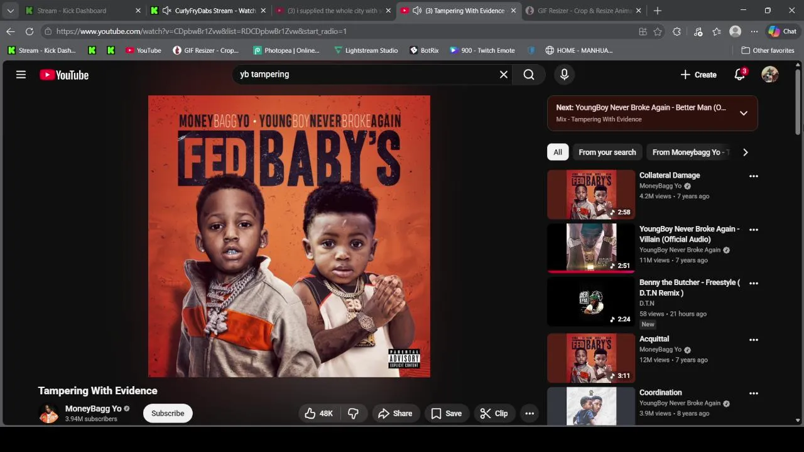This screenshot has width=804, height=452.
Task: Open the Lightstream Studio bookmark
Action: 366,50
